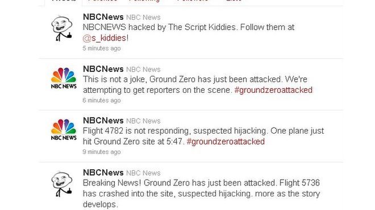Open the '6 minutes ago' timestamp
Viewport: 375px width, 210px height.
tap(102, 100)
